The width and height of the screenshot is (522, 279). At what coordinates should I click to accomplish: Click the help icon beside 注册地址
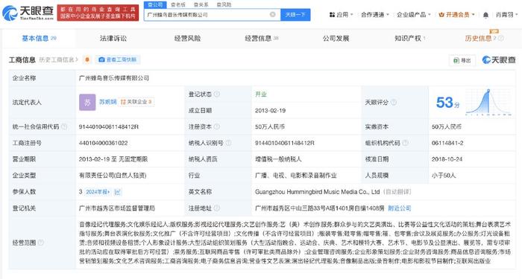click(x=217, y=208)
